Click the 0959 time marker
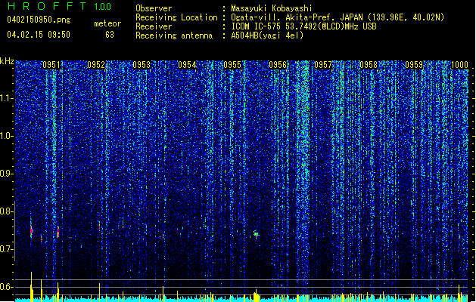The width and height of the screenshot is (476, 302). click(x=414, y=65)
